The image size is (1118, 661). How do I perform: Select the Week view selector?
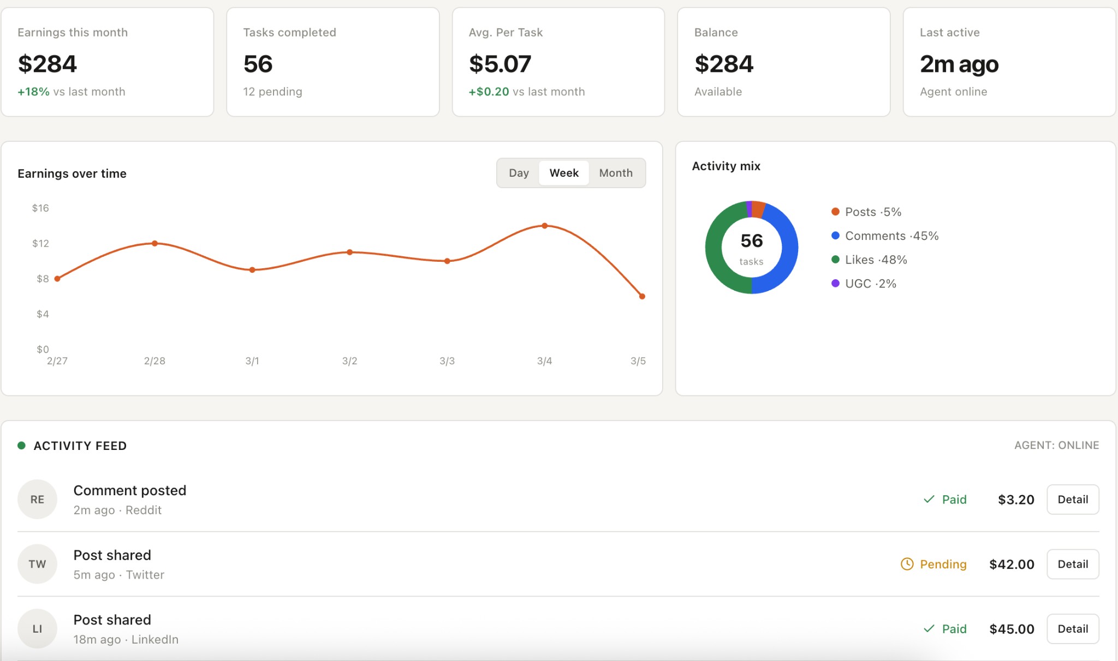564,173
